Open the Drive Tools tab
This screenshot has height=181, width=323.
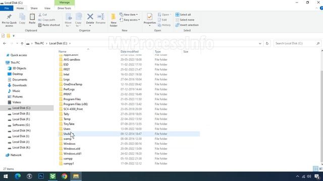click(64, 8)
